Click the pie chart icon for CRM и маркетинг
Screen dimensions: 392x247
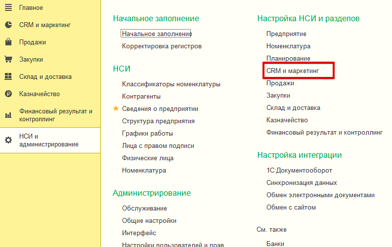(x=8, y=25)
